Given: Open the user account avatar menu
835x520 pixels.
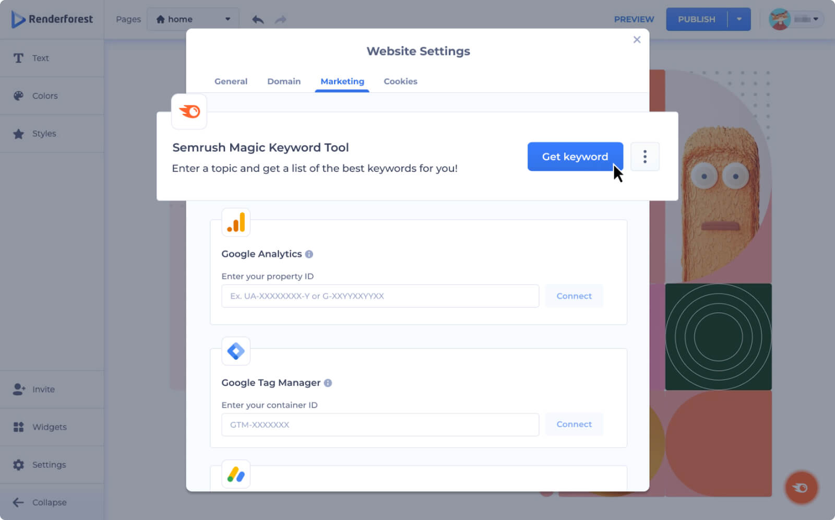Looking at the screenshot, I should [795, 19].
